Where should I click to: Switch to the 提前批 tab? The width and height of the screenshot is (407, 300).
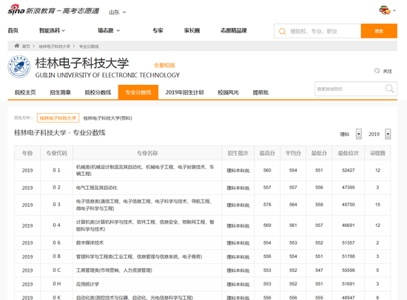(x=260, y=92)
